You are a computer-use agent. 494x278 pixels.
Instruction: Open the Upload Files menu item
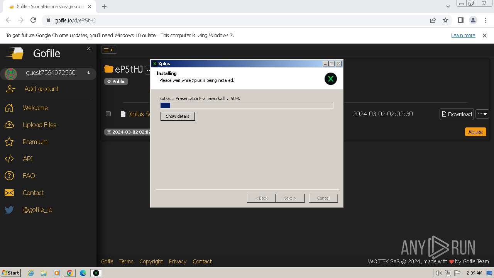pos(39,125)
